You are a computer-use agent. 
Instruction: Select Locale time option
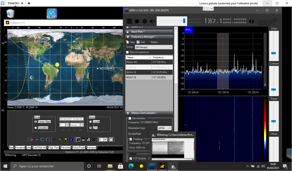[91, 122]
